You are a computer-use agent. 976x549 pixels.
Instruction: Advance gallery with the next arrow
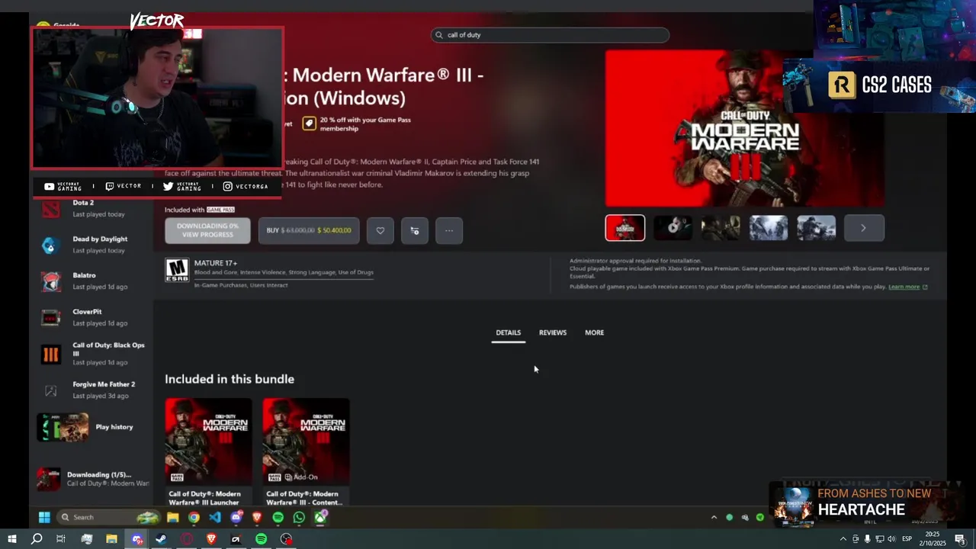(864, 228)
